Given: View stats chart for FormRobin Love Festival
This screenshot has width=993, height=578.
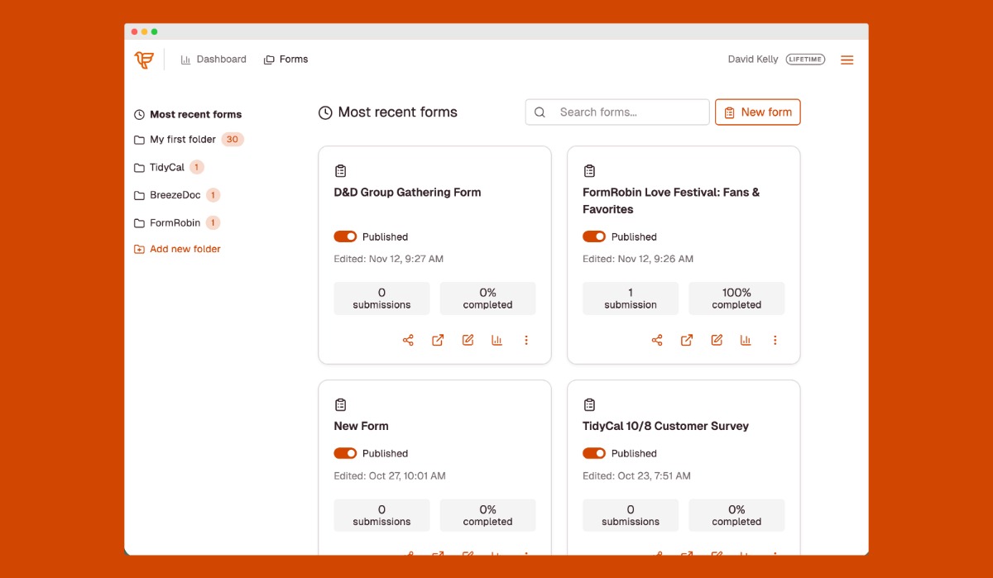Looking at the screenshot, I should click(746, 340).
